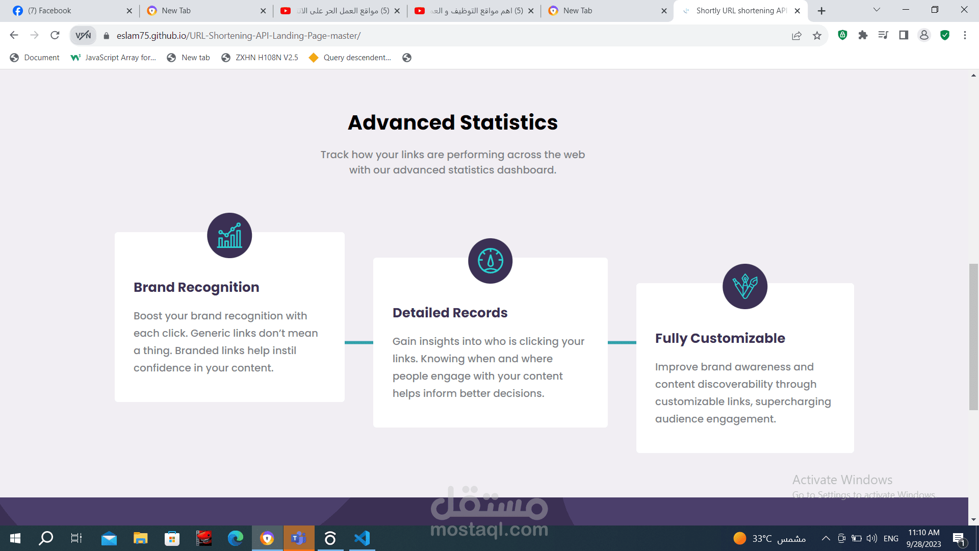Image resolution: width=979 pixels, height=551 pixels.
Task: Click the Fully Customizable tools icon
Action: pos(744,286)
